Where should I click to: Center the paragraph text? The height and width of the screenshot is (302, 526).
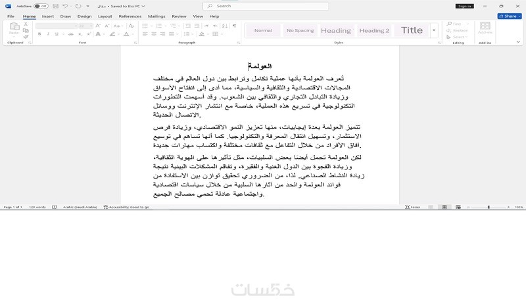[154, 34]
